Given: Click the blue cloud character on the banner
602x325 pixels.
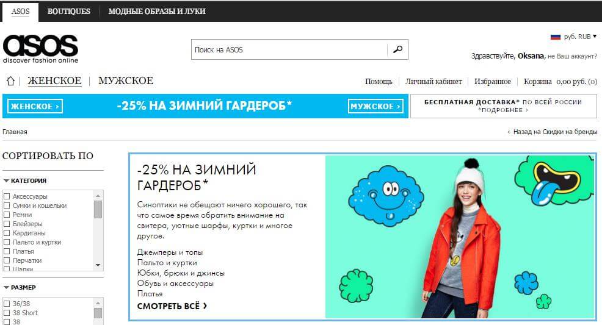Looking at the screenshot, I should 385,196.
